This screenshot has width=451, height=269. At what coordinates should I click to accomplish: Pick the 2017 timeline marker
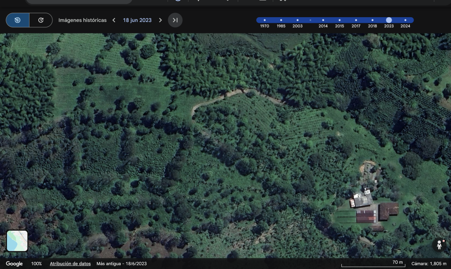(x=356, y=20)
